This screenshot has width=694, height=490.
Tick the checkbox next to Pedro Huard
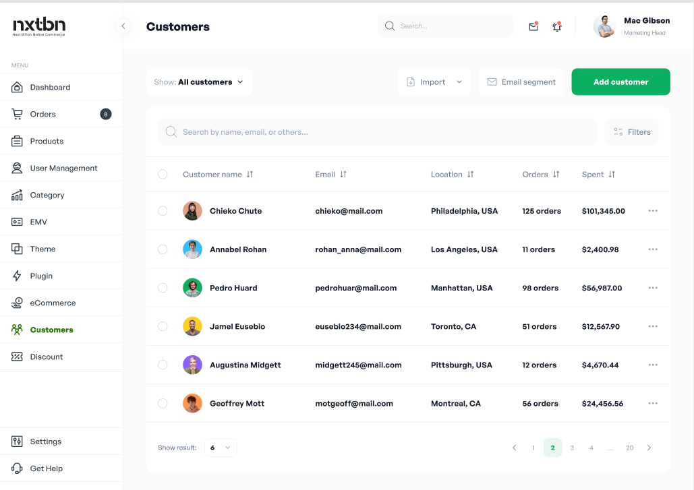(163, 288)
